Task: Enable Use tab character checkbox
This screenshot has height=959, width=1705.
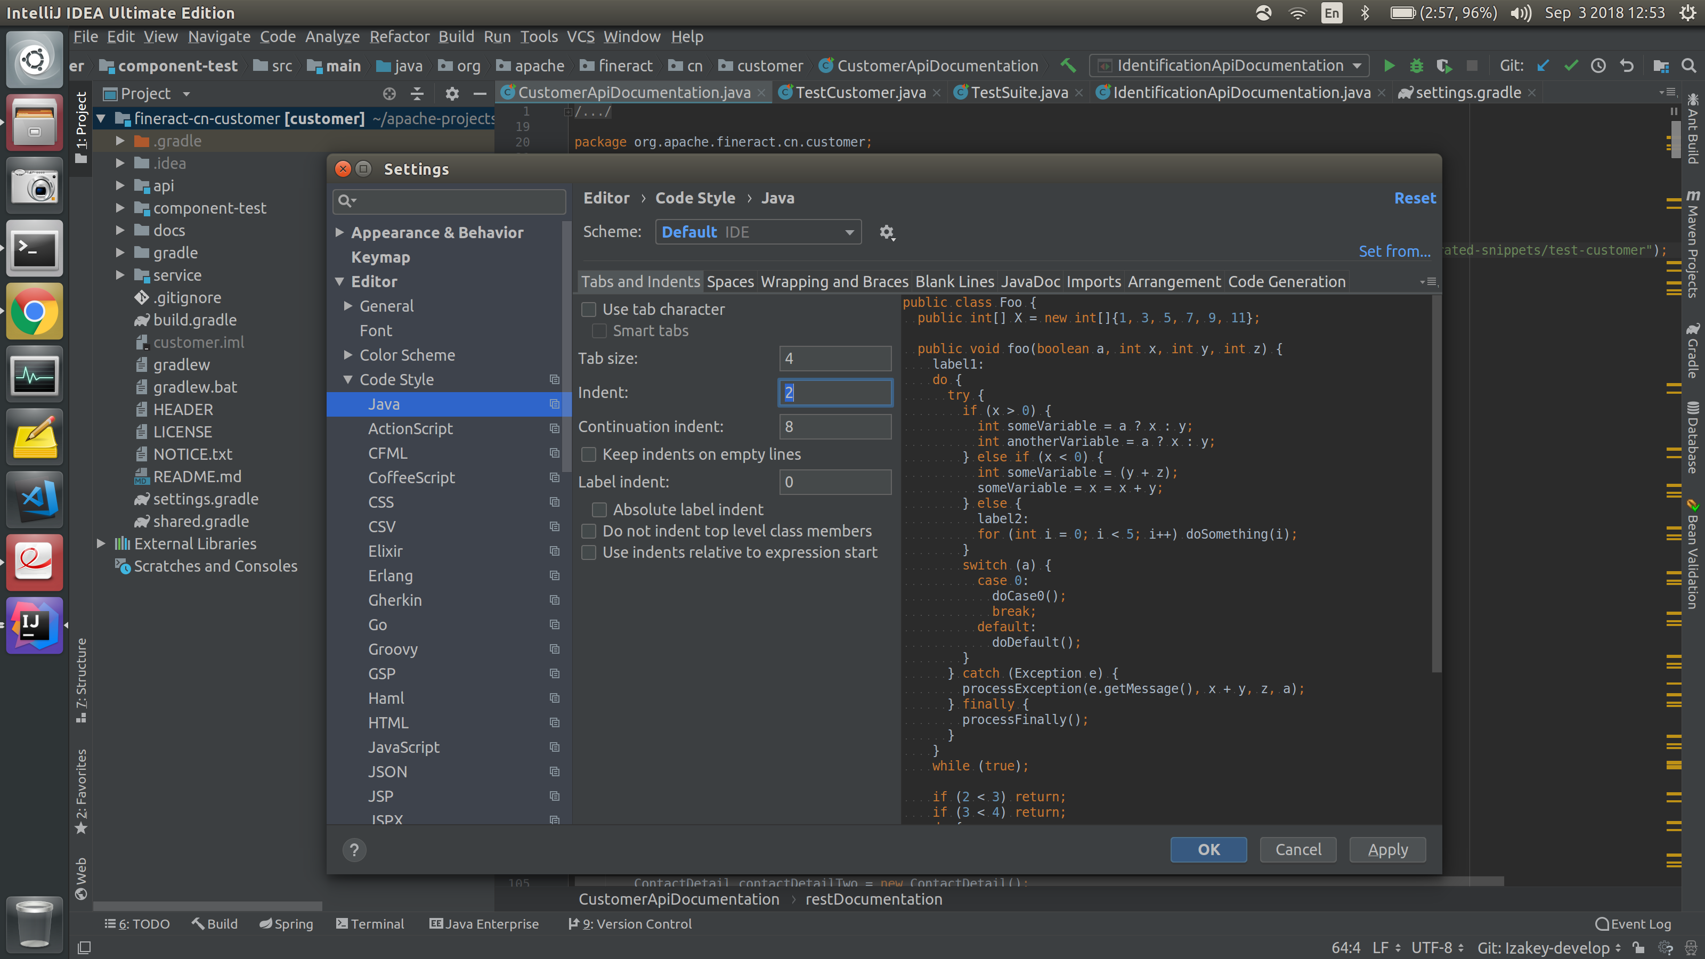Action: pyautogui.click(x=588, y=309)
